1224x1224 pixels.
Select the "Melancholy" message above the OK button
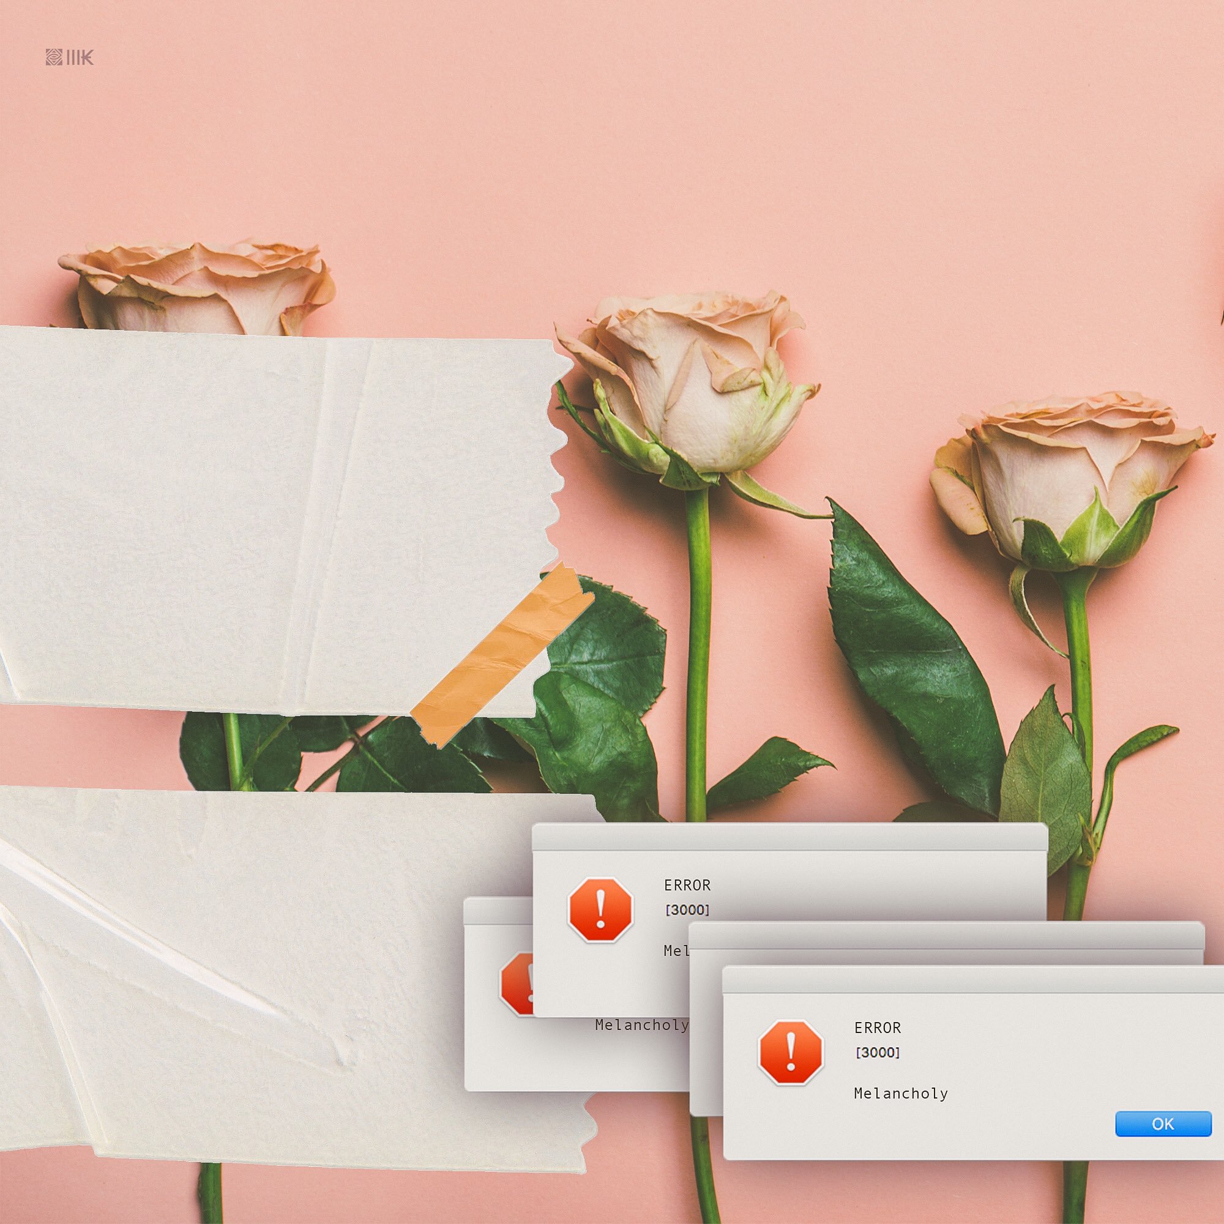[901, 1093]
